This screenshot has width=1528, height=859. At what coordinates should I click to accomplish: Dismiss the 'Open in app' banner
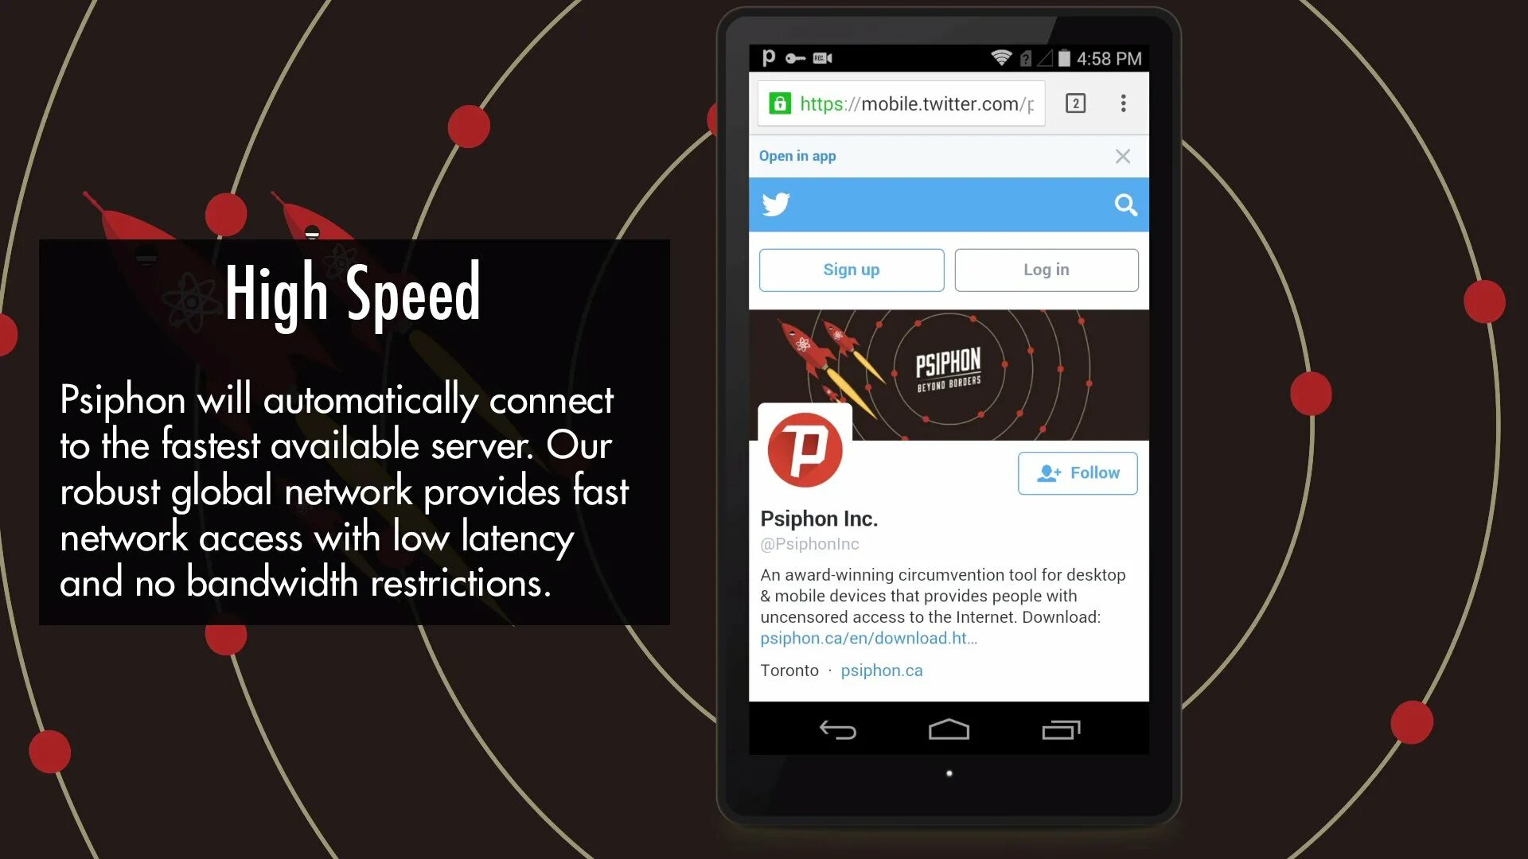[x=1123, y=156]
